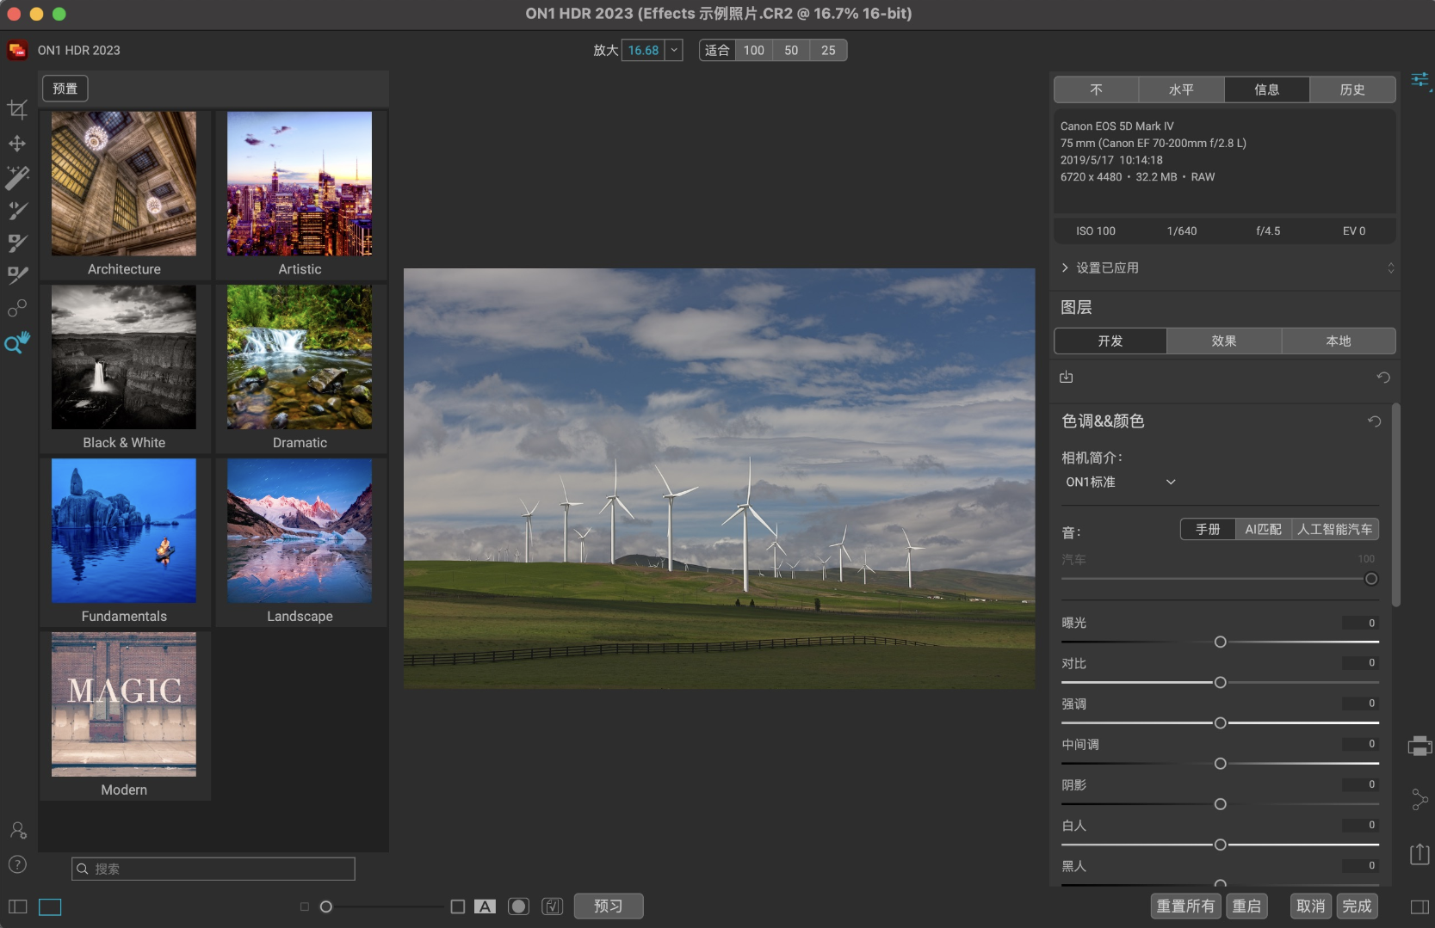Viewport: 1435px width, 928px height.
Task: Open the Help question mark icon
Action: (17, 864)
